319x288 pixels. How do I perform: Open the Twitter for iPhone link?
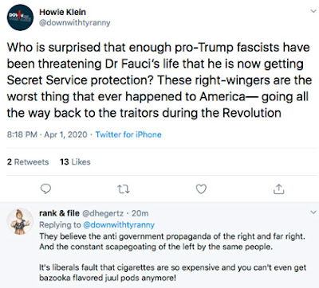pyautogui.click(x=128, y=134)
